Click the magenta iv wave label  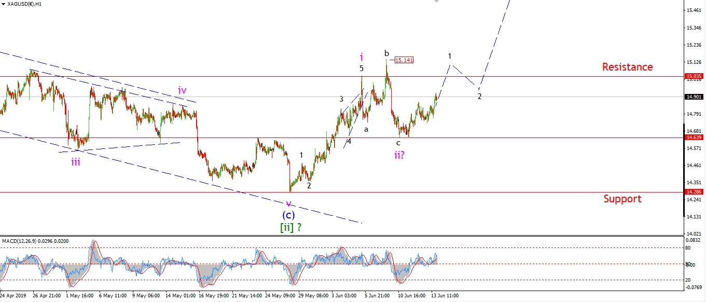click(182, 90)
